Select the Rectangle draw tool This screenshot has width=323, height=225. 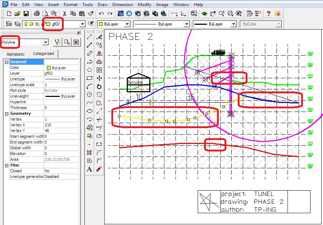pyautogui.click(x=90, y=78)
